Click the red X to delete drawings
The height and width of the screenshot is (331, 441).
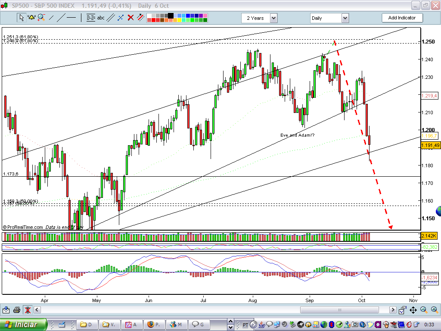130,18
